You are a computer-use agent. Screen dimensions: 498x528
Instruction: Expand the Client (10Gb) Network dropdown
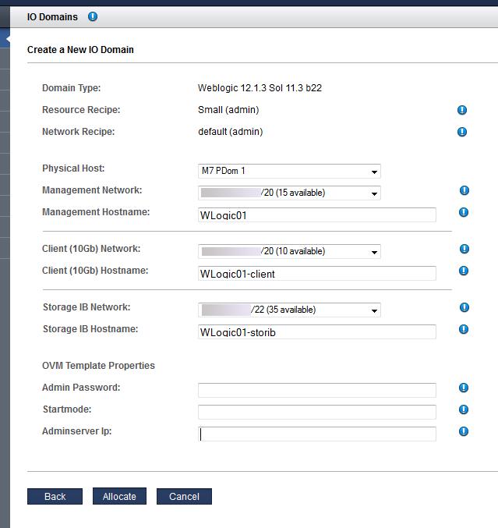click(289, 252)
